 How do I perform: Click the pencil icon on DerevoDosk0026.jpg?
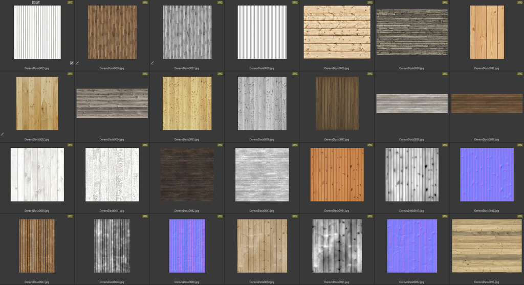(78, 63)
